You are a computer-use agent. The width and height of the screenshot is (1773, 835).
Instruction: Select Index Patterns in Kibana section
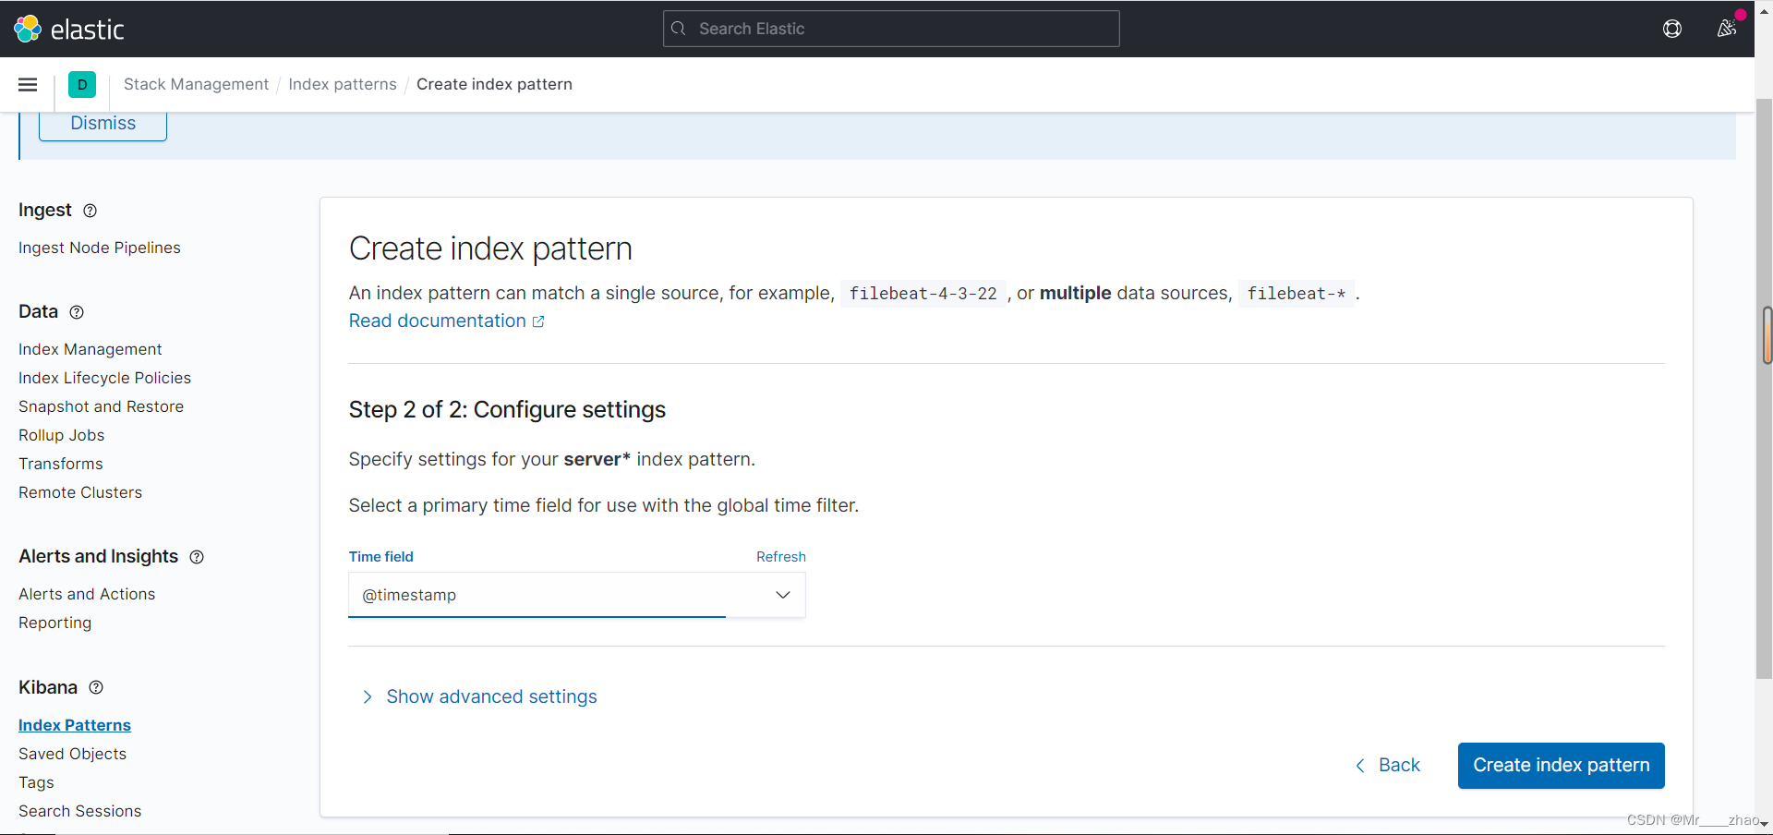point(75,725)
